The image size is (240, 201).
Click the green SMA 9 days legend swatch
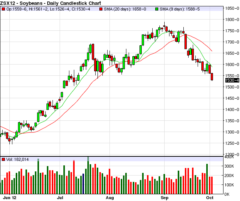(157, 9)
